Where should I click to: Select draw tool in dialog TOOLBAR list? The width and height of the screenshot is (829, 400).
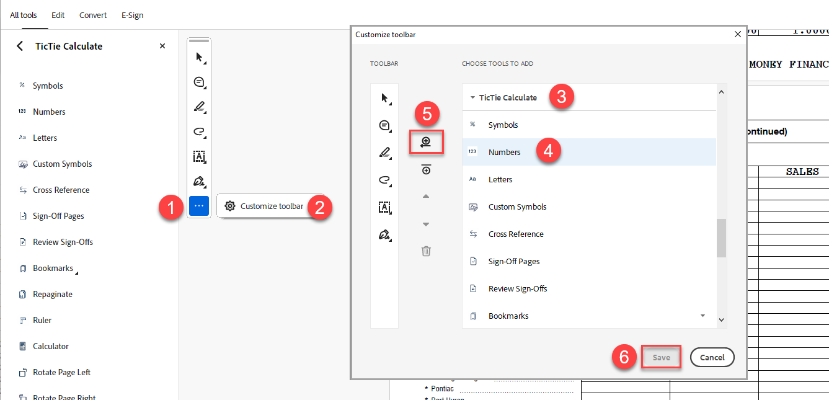click(x=384, y=180)
